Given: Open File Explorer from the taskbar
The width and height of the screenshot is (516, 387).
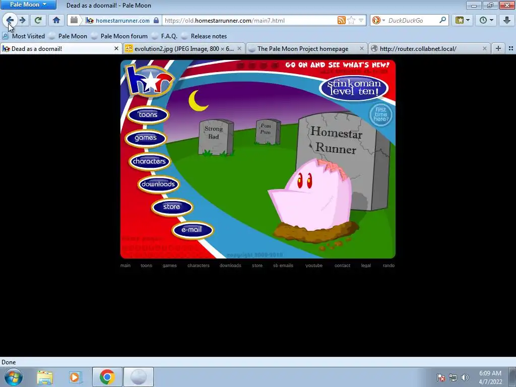Looking at the screenshot, I should click(x=45, y=377).
